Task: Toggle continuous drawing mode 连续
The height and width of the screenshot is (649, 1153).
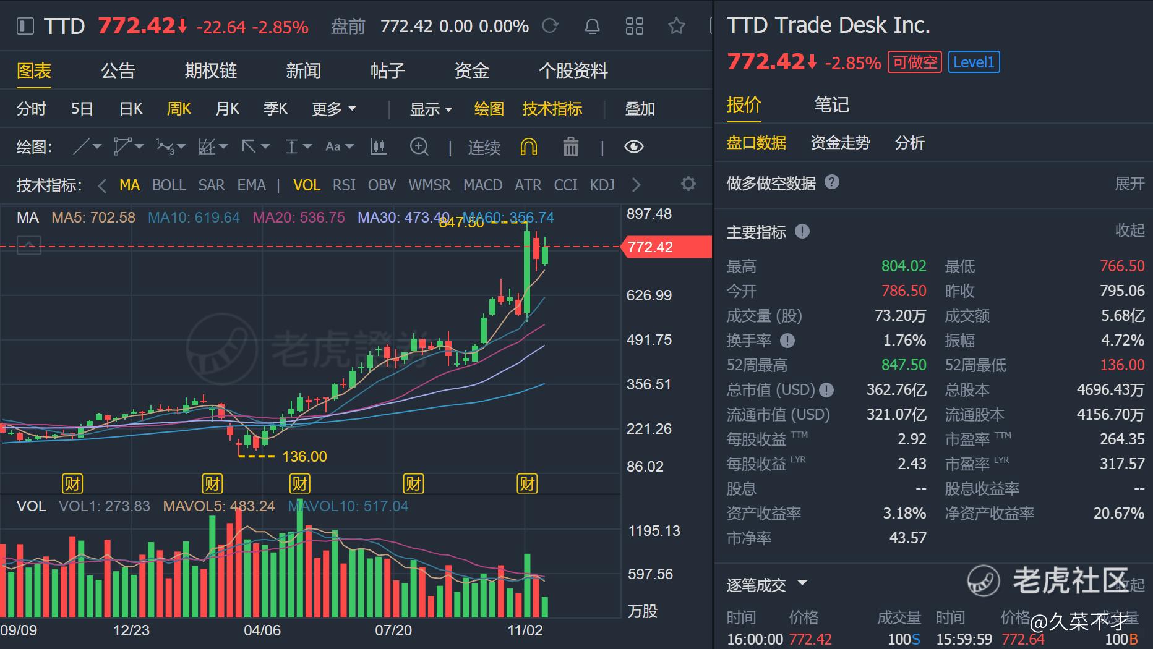Action: (x=484, y=147)
